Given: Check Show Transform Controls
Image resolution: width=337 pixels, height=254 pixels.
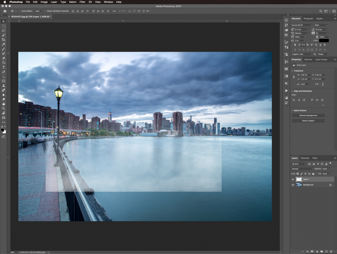Looking at the screenshot, I should pos(46,11).
